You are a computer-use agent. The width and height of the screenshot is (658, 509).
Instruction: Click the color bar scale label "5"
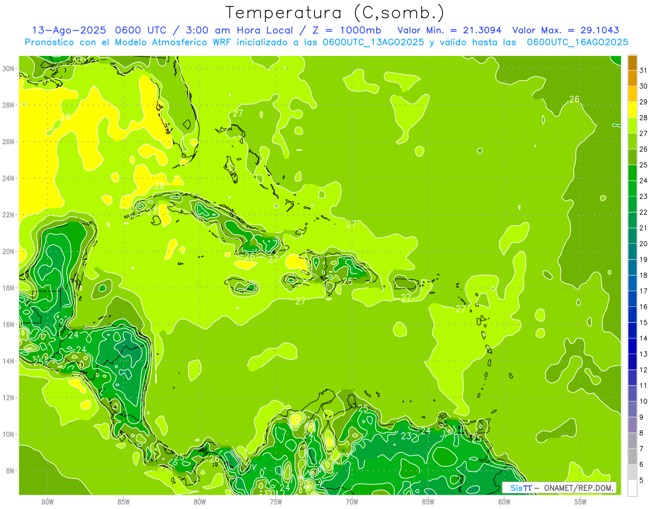642,480
